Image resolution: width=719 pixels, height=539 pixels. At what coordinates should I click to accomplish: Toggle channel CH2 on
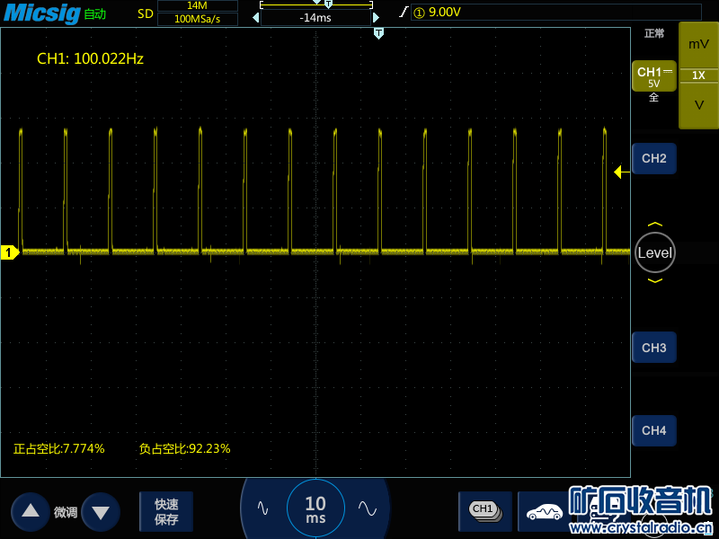click(653, 158)
